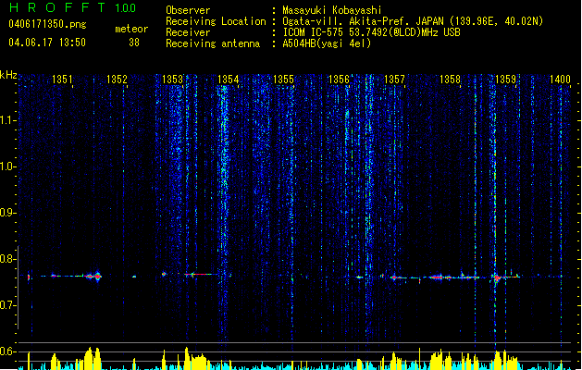Click the meteor label
582x370 pixels.
pos(131,29)
